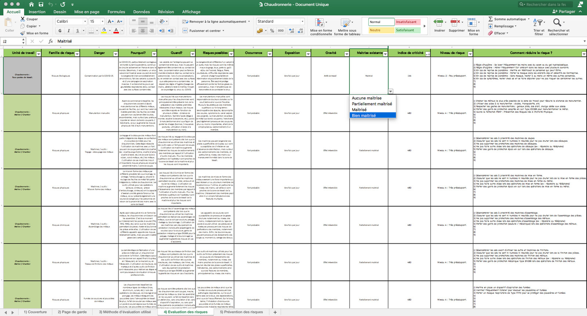Click the Couper scissors icon
The width and height of the screenshot is (587, 316).
pos(23,19)
